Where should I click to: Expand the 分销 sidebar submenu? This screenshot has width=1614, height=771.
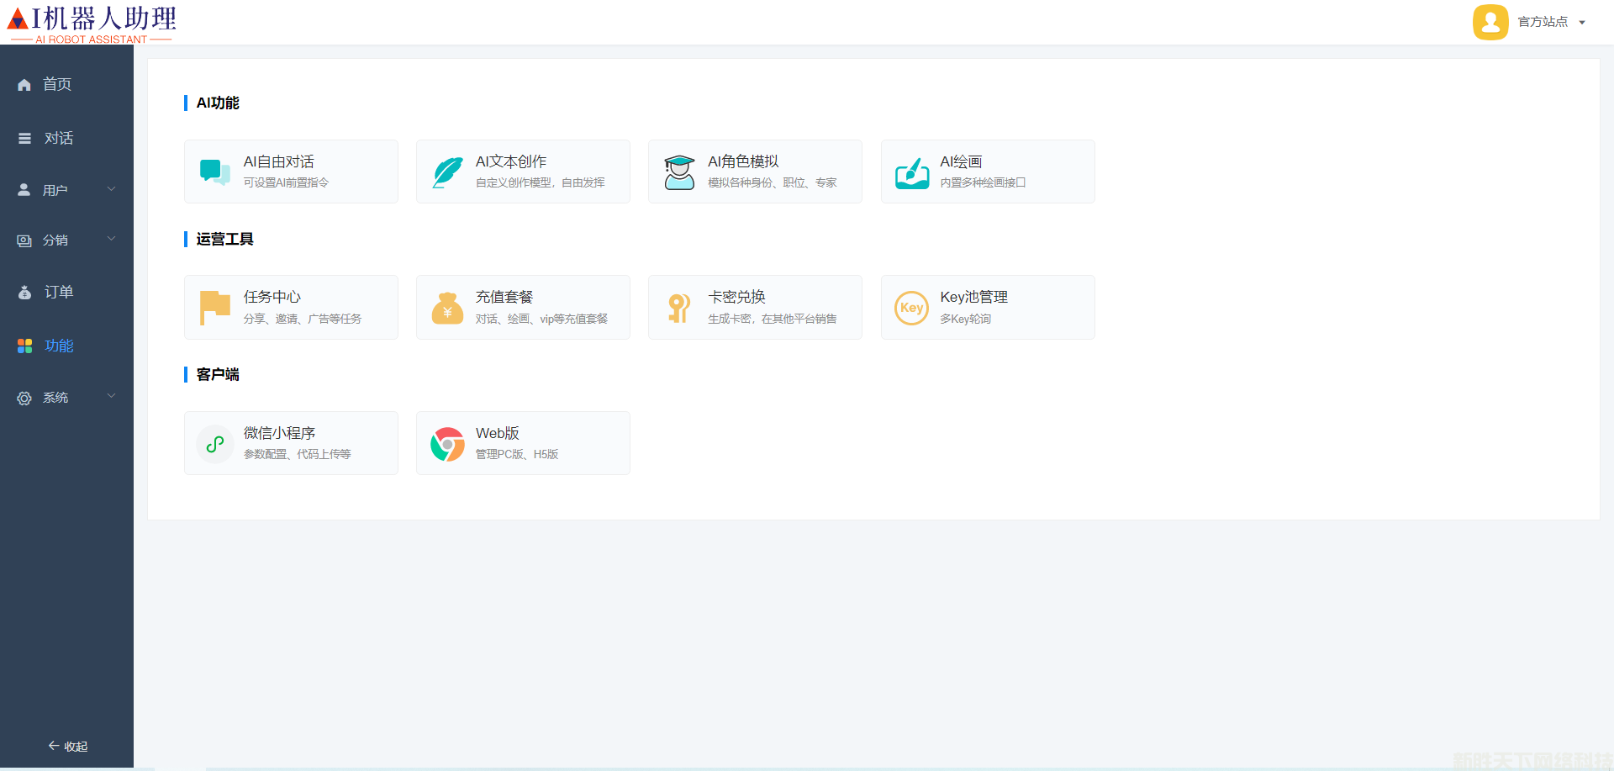click(66, 240)
